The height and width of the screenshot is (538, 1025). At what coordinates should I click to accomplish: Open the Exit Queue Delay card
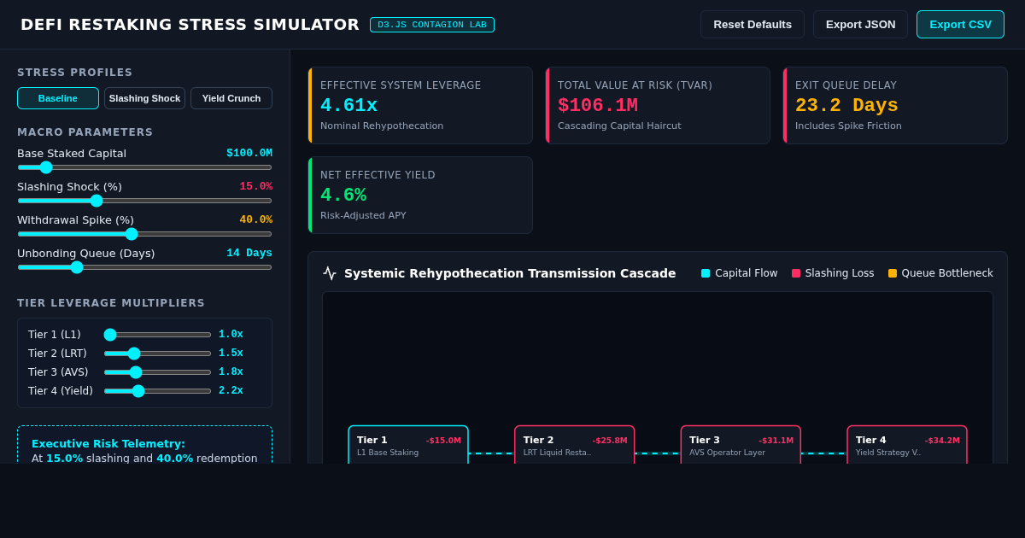[895, 106]
